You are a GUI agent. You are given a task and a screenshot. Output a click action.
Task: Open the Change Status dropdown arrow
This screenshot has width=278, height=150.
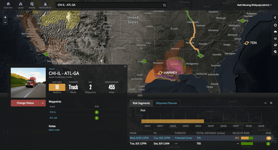click(43, 103)
